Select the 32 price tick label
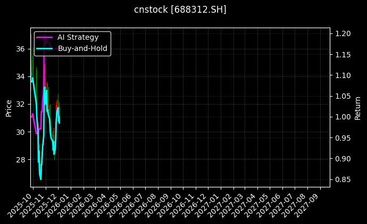 click(21, 104)
